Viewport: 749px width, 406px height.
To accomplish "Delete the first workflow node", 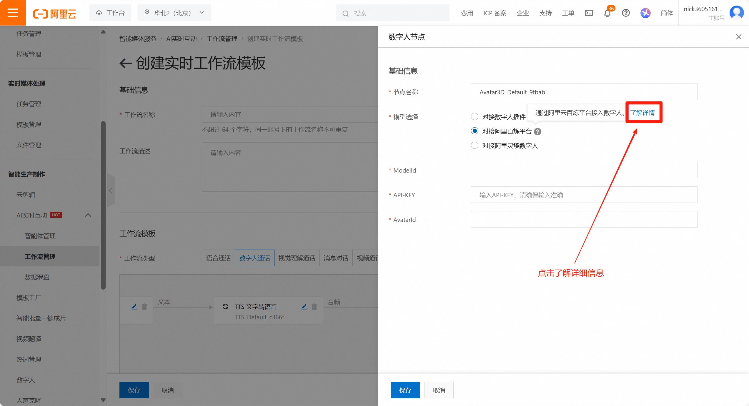I will 144,307.
